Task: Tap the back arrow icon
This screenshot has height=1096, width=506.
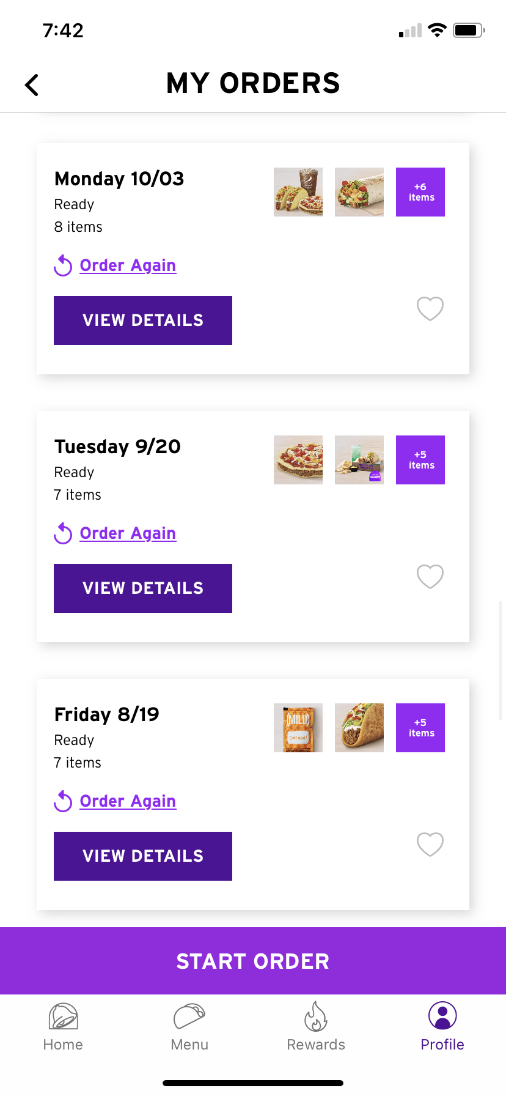Action: (32, 85)
